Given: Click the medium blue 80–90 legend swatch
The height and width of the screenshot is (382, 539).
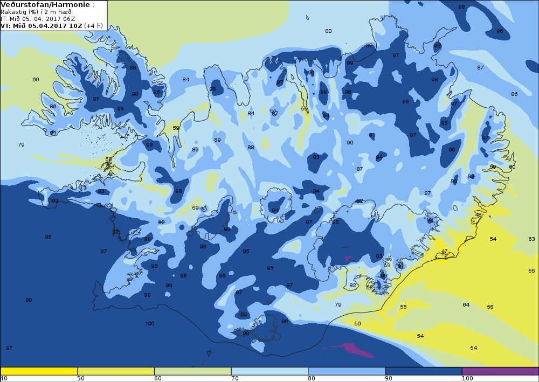Looking at the screenshot, I should point(347,371).
